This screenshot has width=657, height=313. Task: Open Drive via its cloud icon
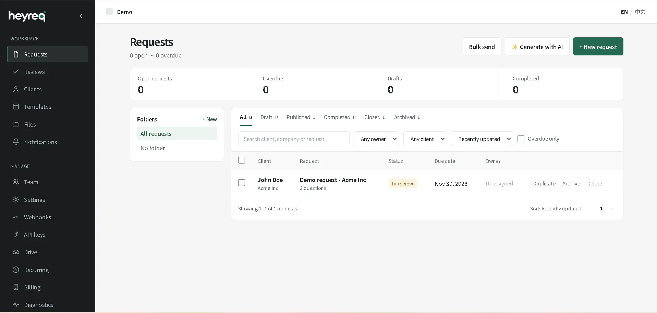point(16,252)
